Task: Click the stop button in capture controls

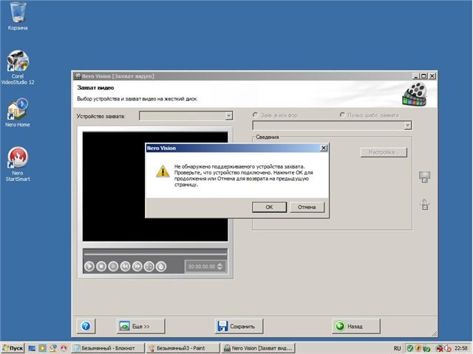Action: [x=101, y=266]
